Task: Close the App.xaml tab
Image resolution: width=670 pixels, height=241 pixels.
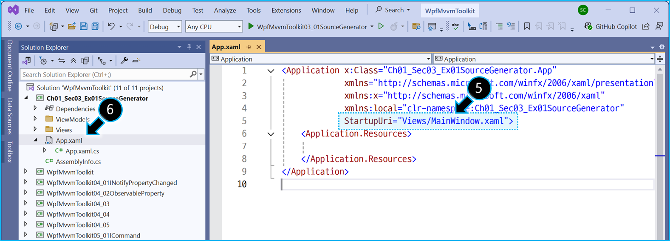Action: (259, 47)
